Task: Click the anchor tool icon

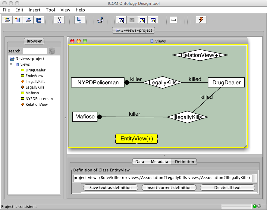Action: [100, 20]
